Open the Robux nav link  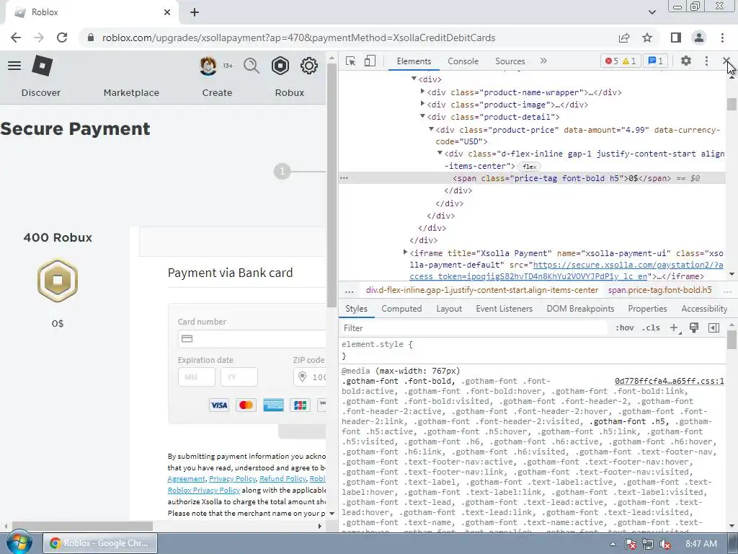pos(290,93)
